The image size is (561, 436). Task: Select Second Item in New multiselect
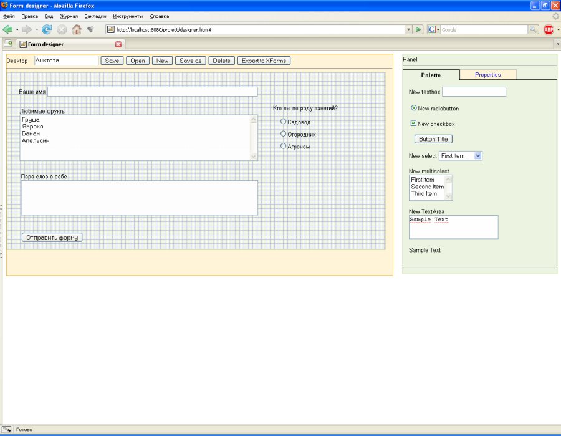pyautogui.click(x=427, y=187)
